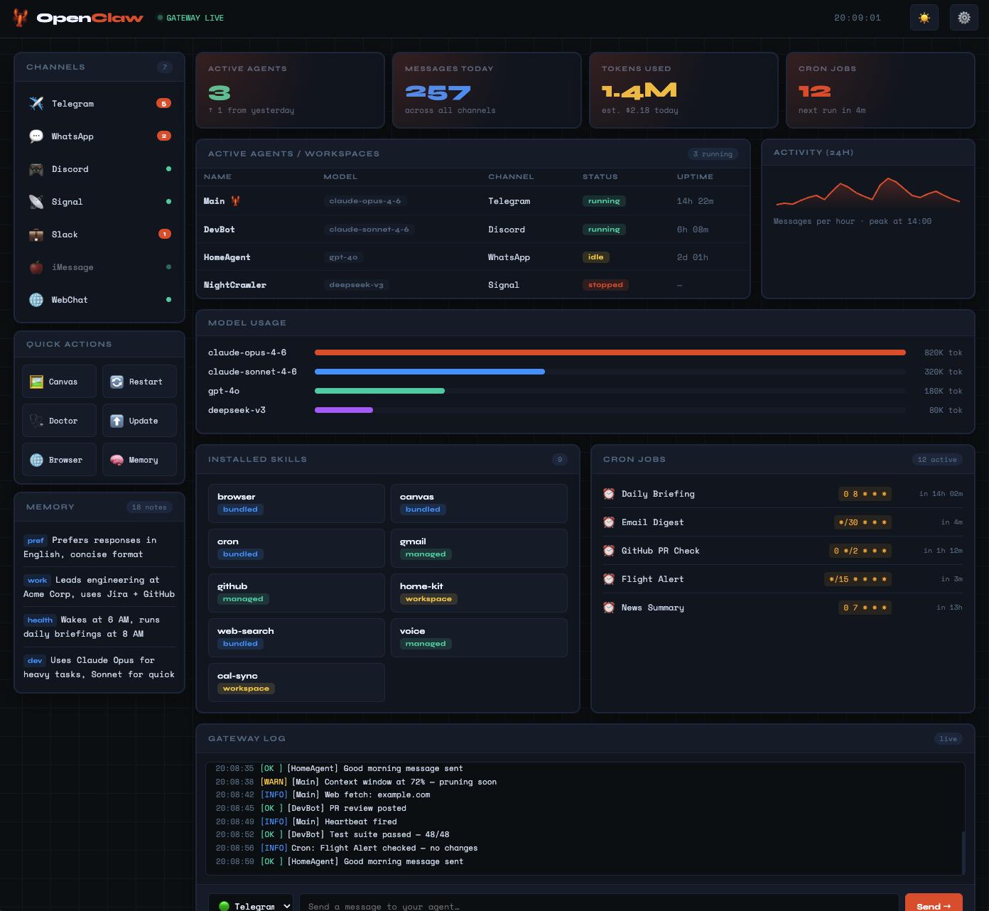Click the lobster icon beside Main agent
This screenshot has width=989, height=911.
235,201
